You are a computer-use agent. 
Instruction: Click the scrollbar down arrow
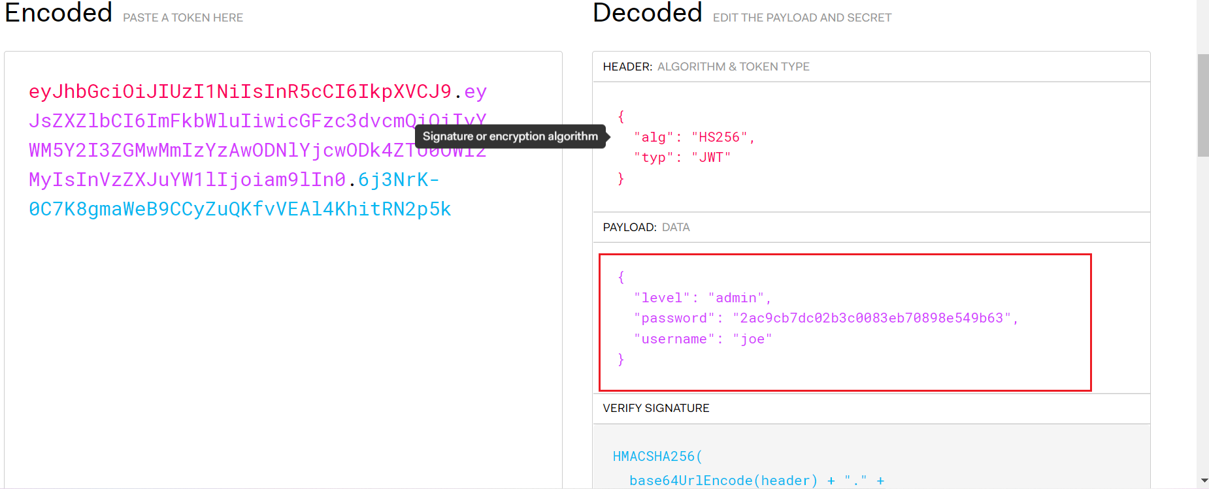(1204, 481)
